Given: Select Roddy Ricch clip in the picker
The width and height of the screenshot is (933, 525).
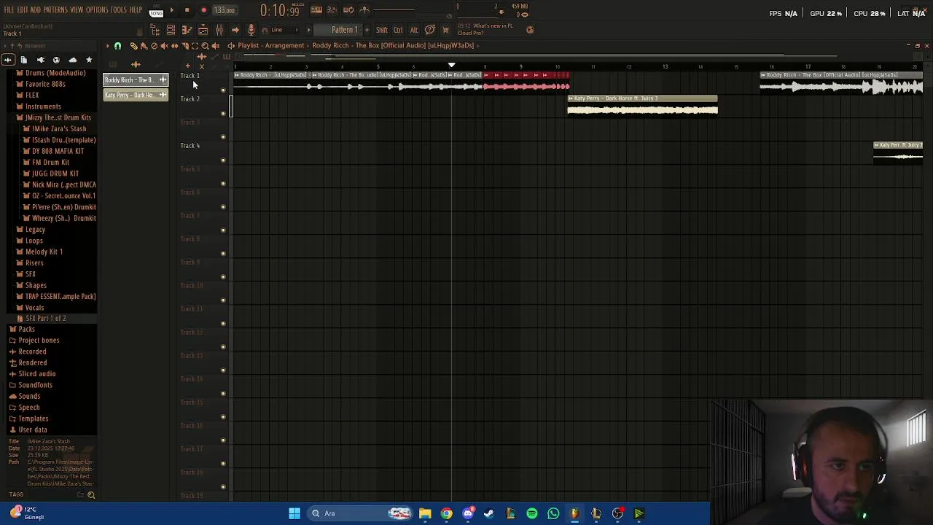Looking at the screenshot, I should 136,79.
